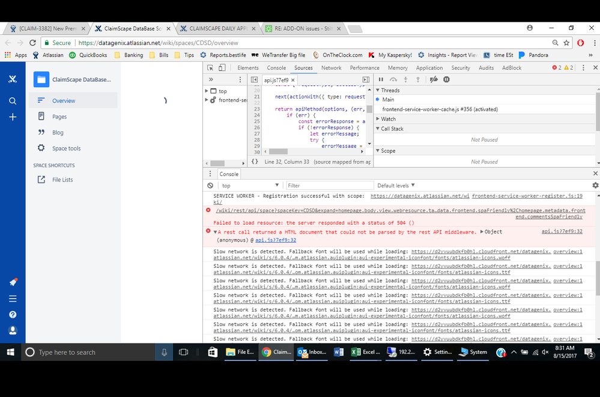The height and width of the screenshot is (397, 600).
Task: Toggle the debugger sidebar pane icon
Action: tap(366, 80)
